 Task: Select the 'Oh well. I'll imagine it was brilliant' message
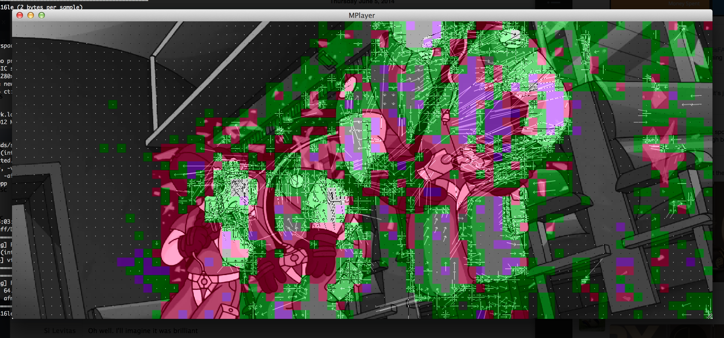[x=143, y=331]
